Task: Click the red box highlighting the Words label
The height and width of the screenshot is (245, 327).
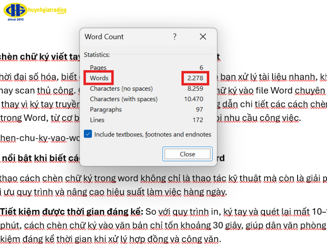Action: pos(98,78)
